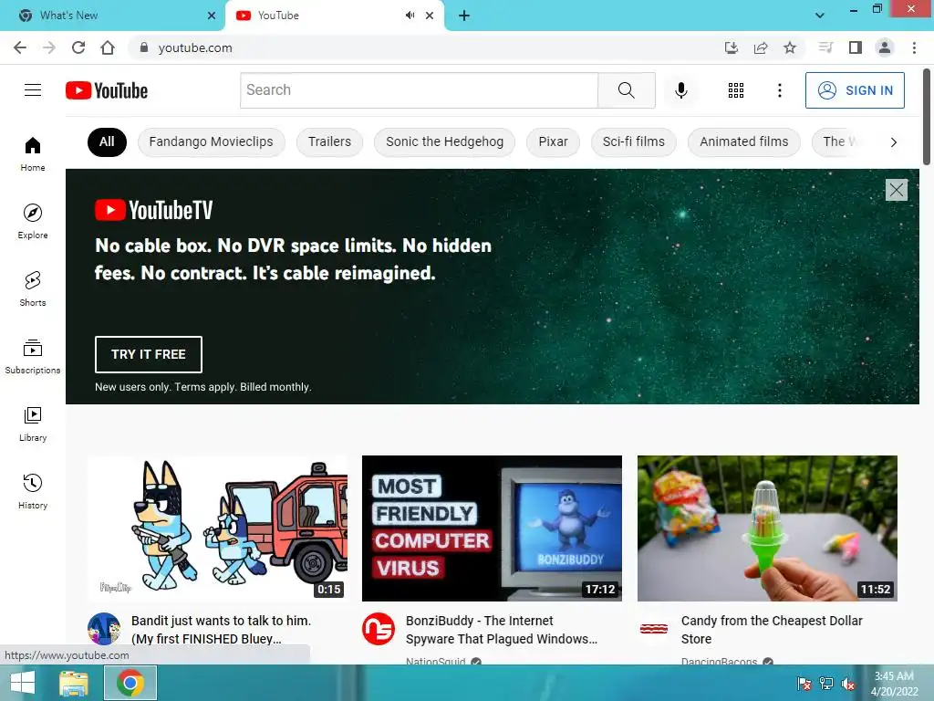Click the YouTube logo
This screenshot has width=934, height=701.
coord(107,90)
